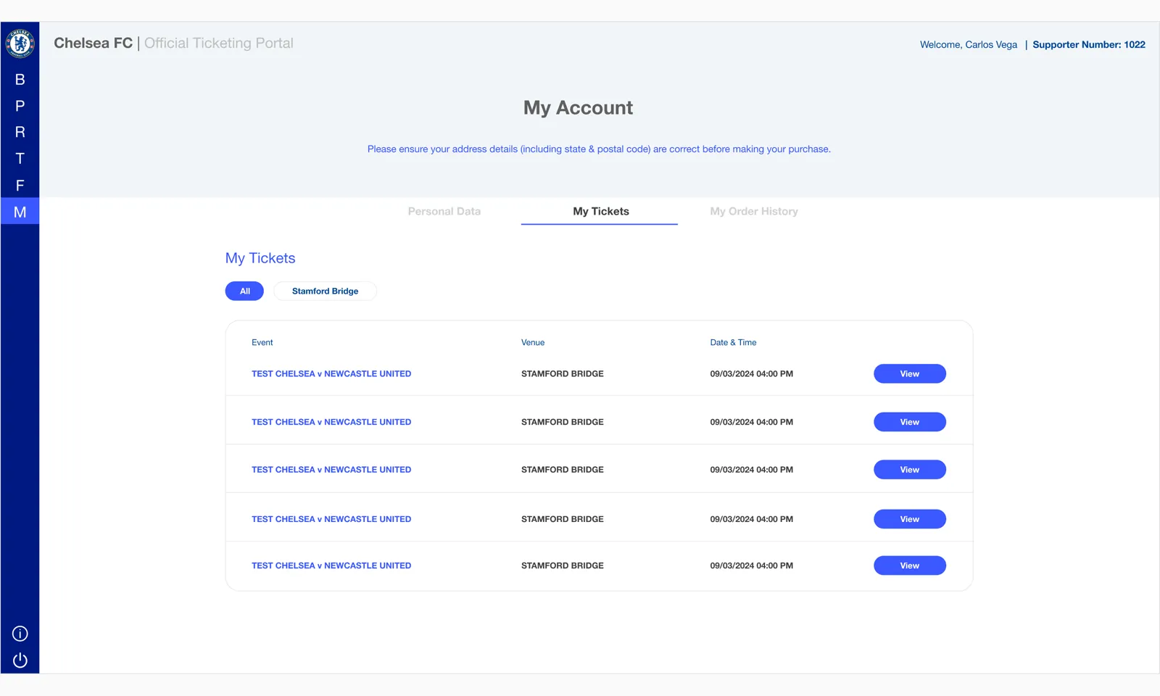Click the Supporter Number: 1022 label
This screenshot has height=696, width=1160.
tap(1089, 45)
